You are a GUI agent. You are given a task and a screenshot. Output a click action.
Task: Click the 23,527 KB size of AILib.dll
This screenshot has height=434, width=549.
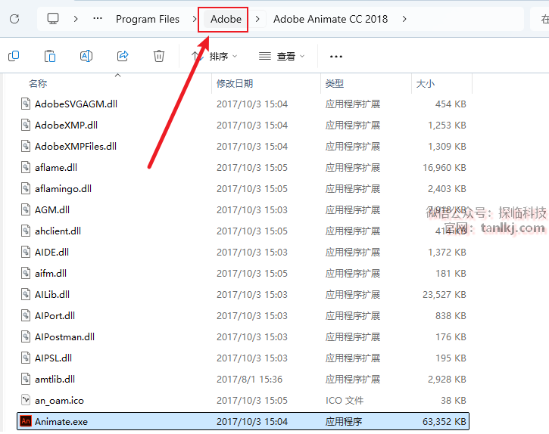[445, 294]
